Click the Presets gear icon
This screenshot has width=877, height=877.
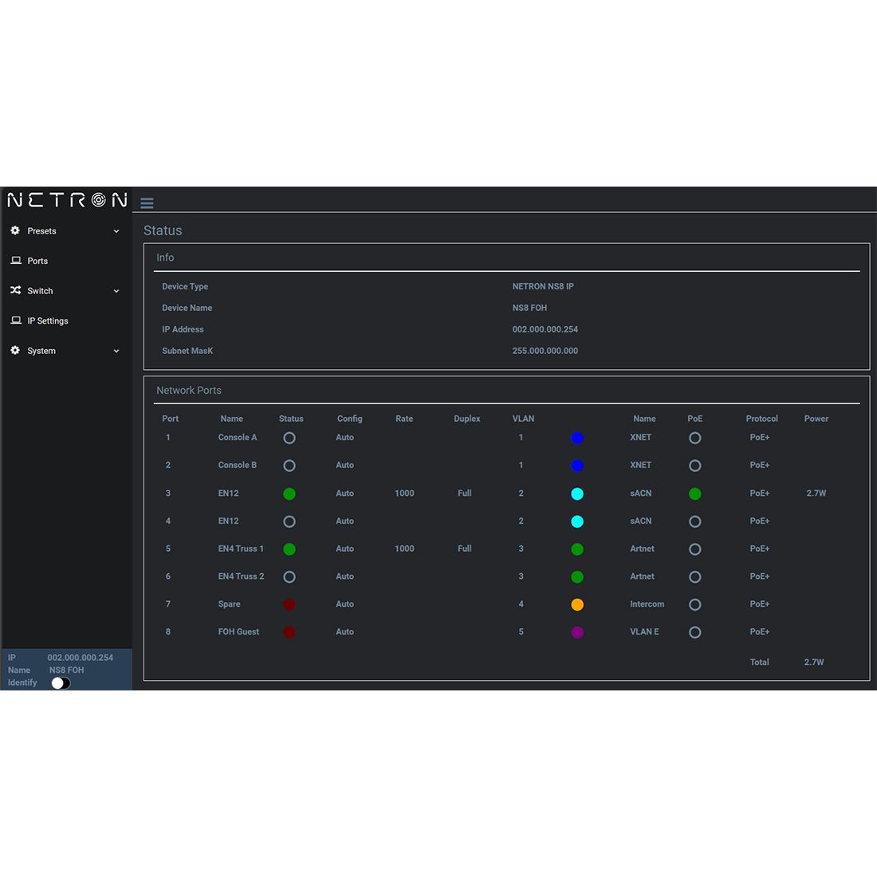(x=16, y=230)
